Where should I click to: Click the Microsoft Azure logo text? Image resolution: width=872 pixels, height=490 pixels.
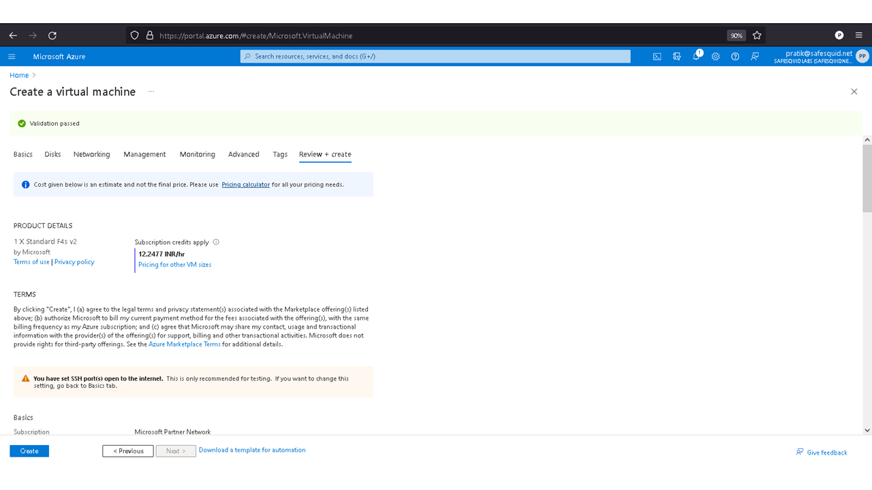59,56
